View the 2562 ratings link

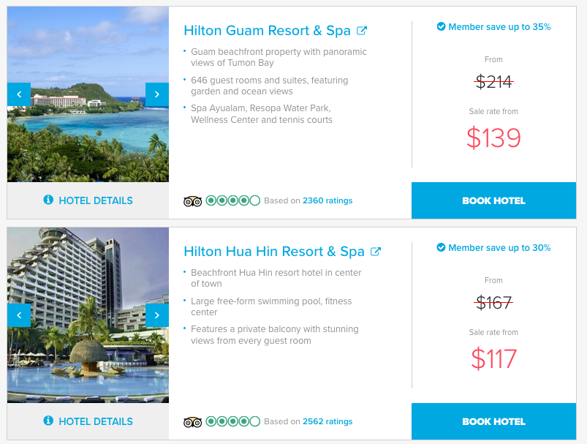tap(327, 421)
